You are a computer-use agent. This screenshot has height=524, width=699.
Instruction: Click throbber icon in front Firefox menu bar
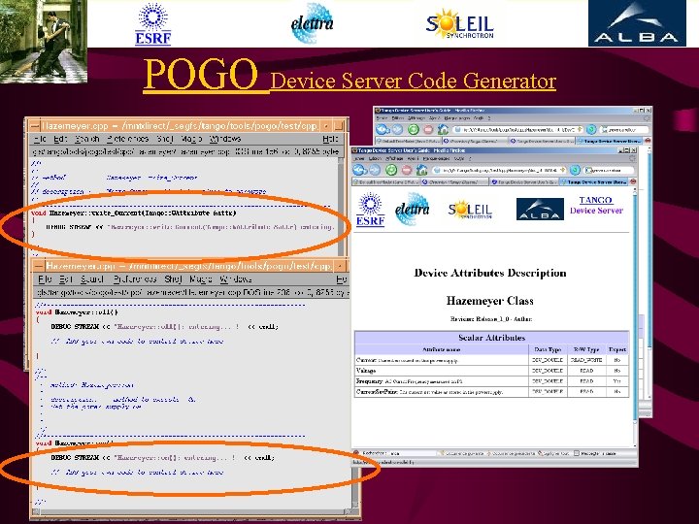coord(632,158)
